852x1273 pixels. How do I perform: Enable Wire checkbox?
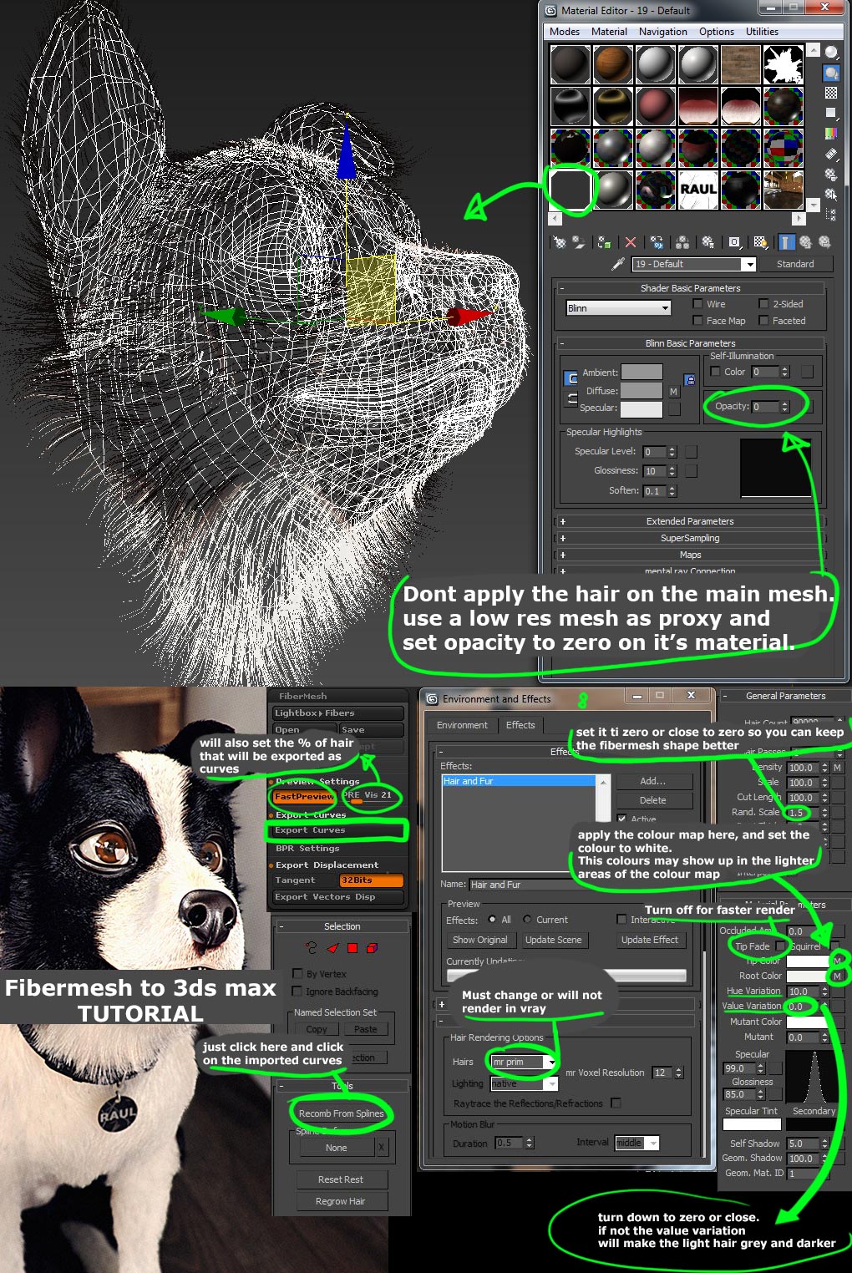[x=698, y=304]
